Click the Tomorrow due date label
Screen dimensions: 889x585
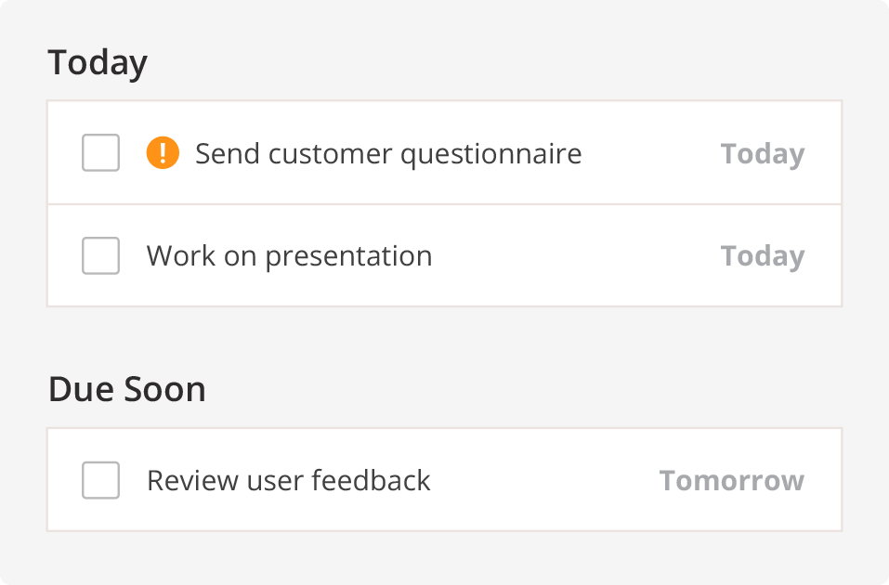731,480
